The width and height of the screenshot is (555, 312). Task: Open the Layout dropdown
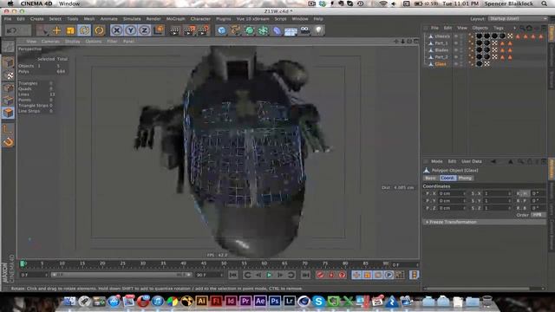point(518,19)
